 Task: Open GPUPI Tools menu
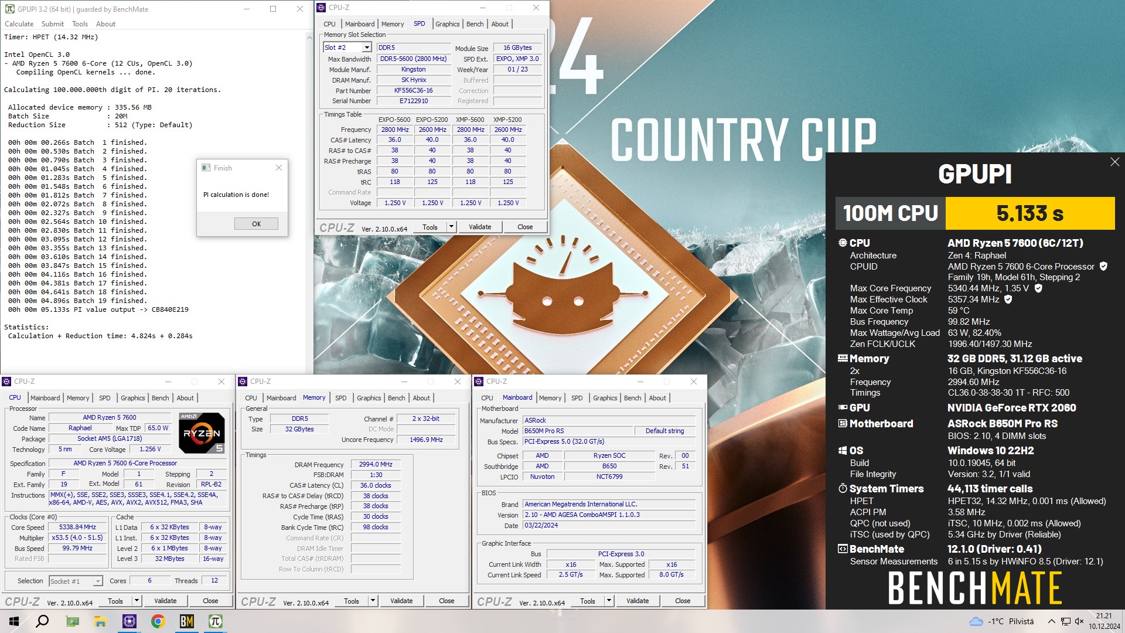(80, 24)
